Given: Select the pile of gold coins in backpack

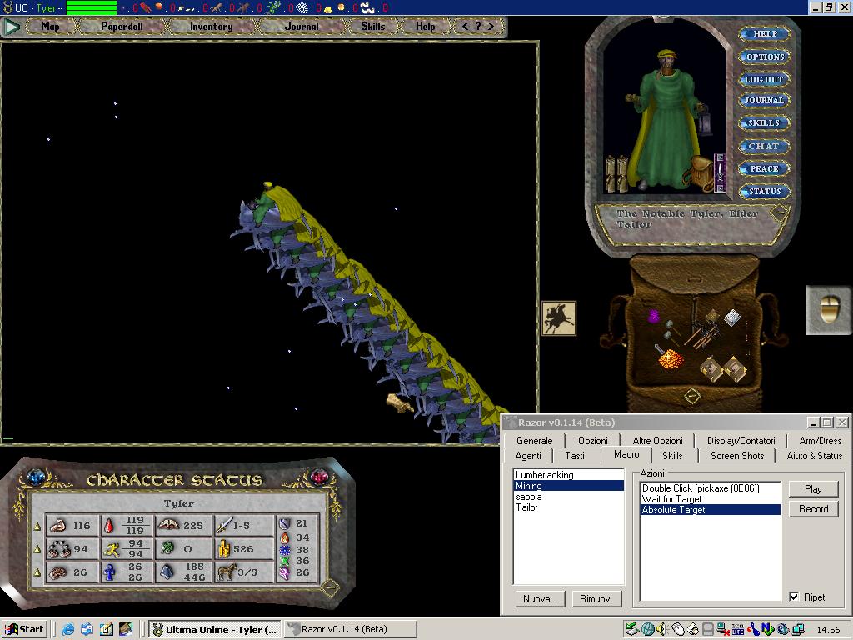Looking at the screenshot, I should click(670, 358).
